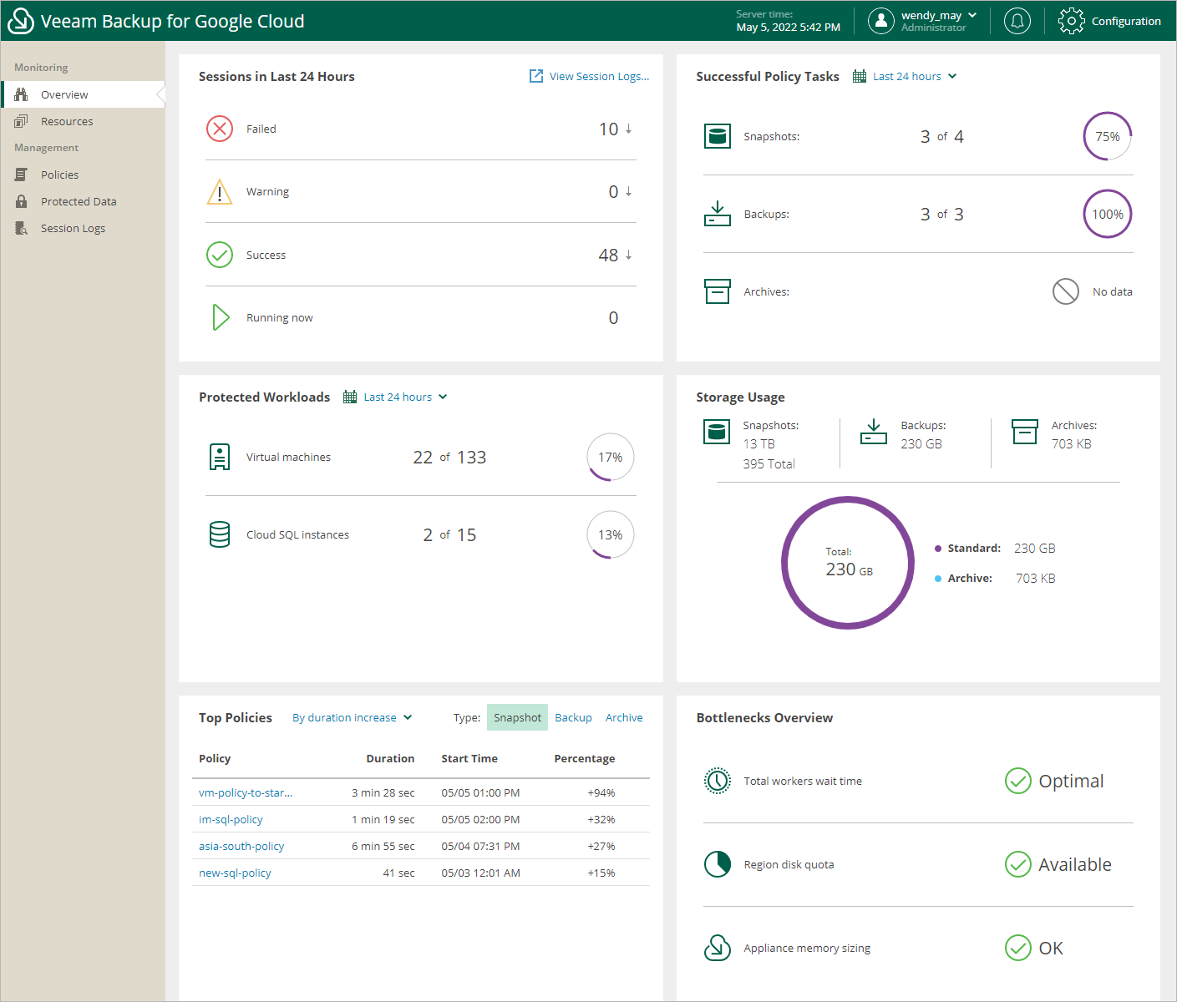1177x1002 pixels.
Task: Expand the wendy_may user account dropdown
Action: tap(972, 15)
